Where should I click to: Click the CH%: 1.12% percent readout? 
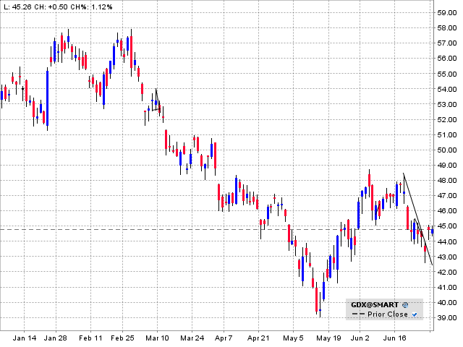pos(91,7)
